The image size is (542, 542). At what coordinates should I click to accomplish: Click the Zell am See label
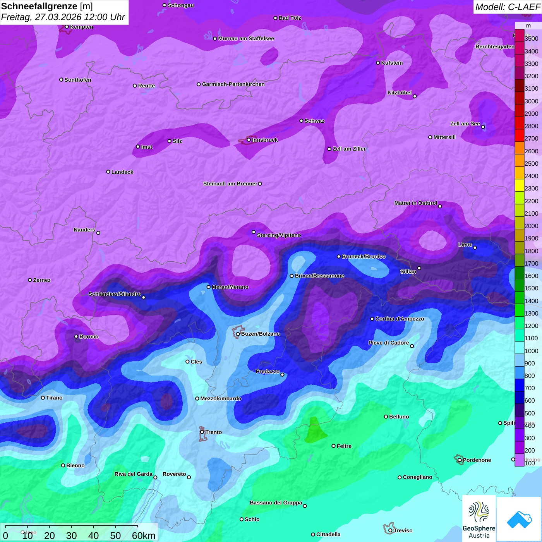[465, 123]
